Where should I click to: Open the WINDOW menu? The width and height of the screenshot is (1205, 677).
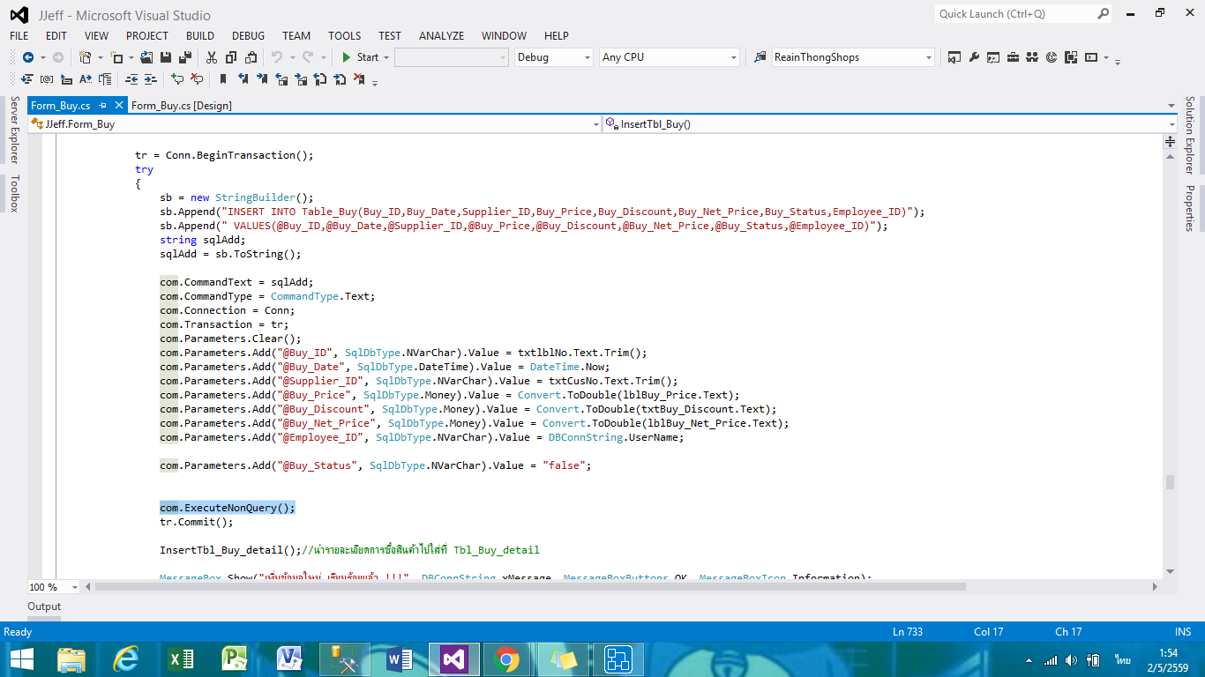pyautogui.click(x=505, y=36)
